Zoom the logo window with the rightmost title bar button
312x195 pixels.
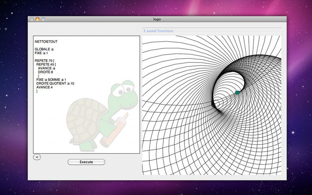pos(43,19)
